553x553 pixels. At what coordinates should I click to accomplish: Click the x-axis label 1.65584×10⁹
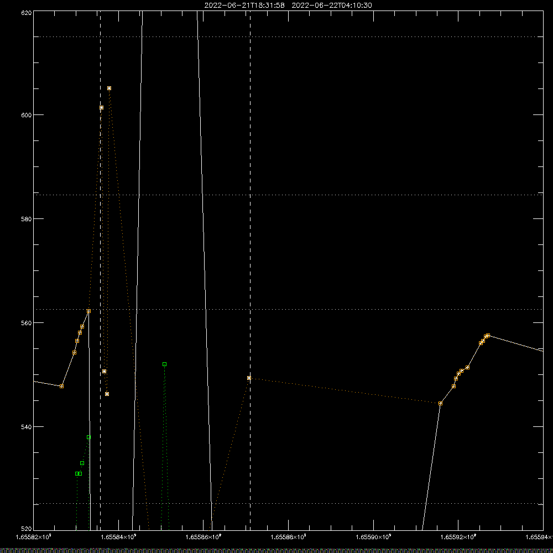coord(118,537)
